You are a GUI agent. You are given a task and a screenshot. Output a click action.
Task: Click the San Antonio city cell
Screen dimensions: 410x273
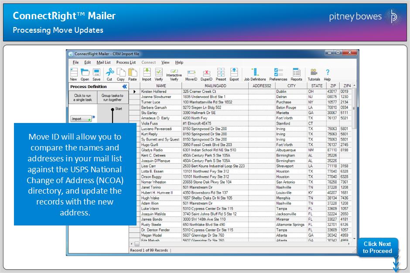(x=291, y=182)
